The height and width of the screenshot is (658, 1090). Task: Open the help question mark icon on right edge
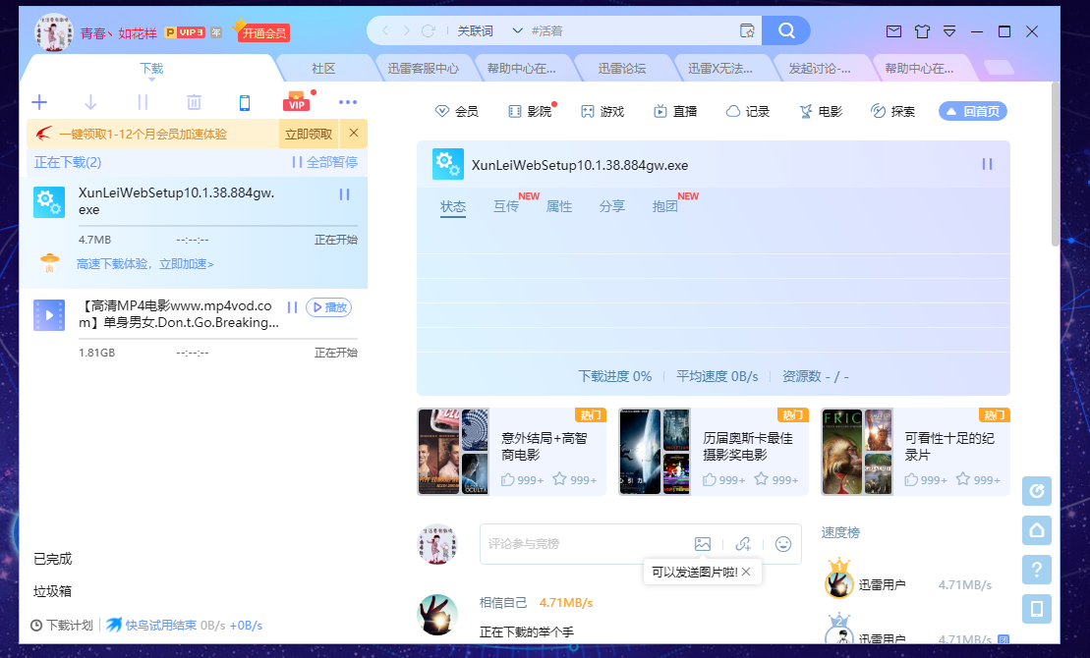(1037, 570)
